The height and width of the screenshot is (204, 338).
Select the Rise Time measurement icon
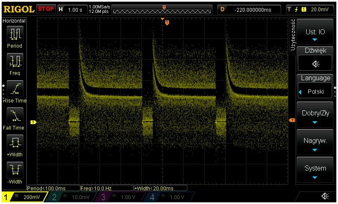(15, 89)
